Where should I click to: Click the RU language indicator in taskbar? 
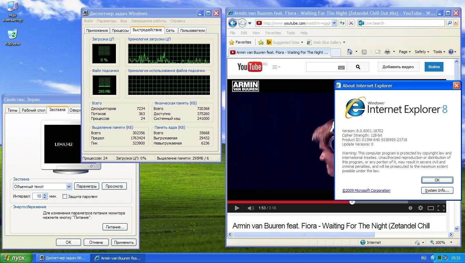424,258
